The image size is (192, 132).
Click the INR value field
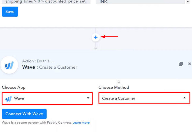[x=140, y=2]
